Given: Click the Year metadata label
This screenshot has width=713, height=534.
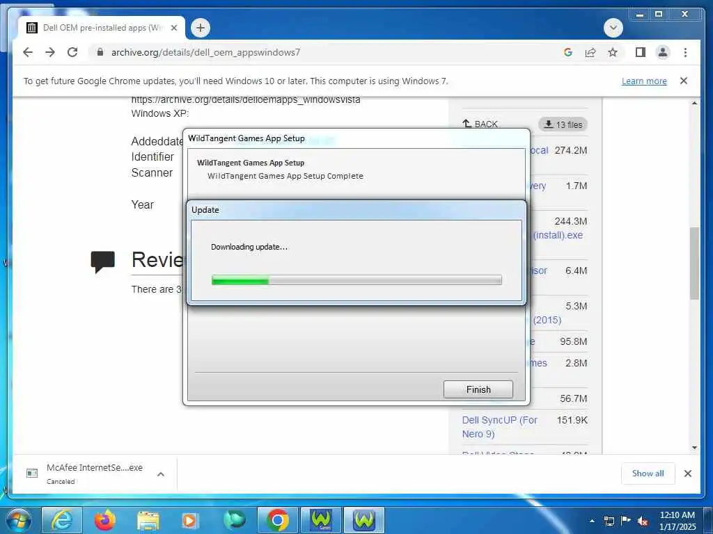Looking at the screenshot, I should (x=142, y=204).
